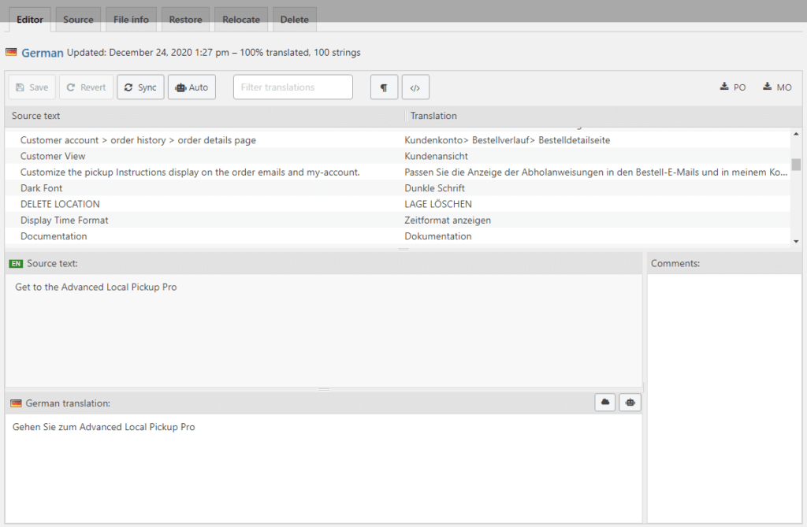Open the Restore tab
Screen dimensions: 807x527
tap(186, 20)
